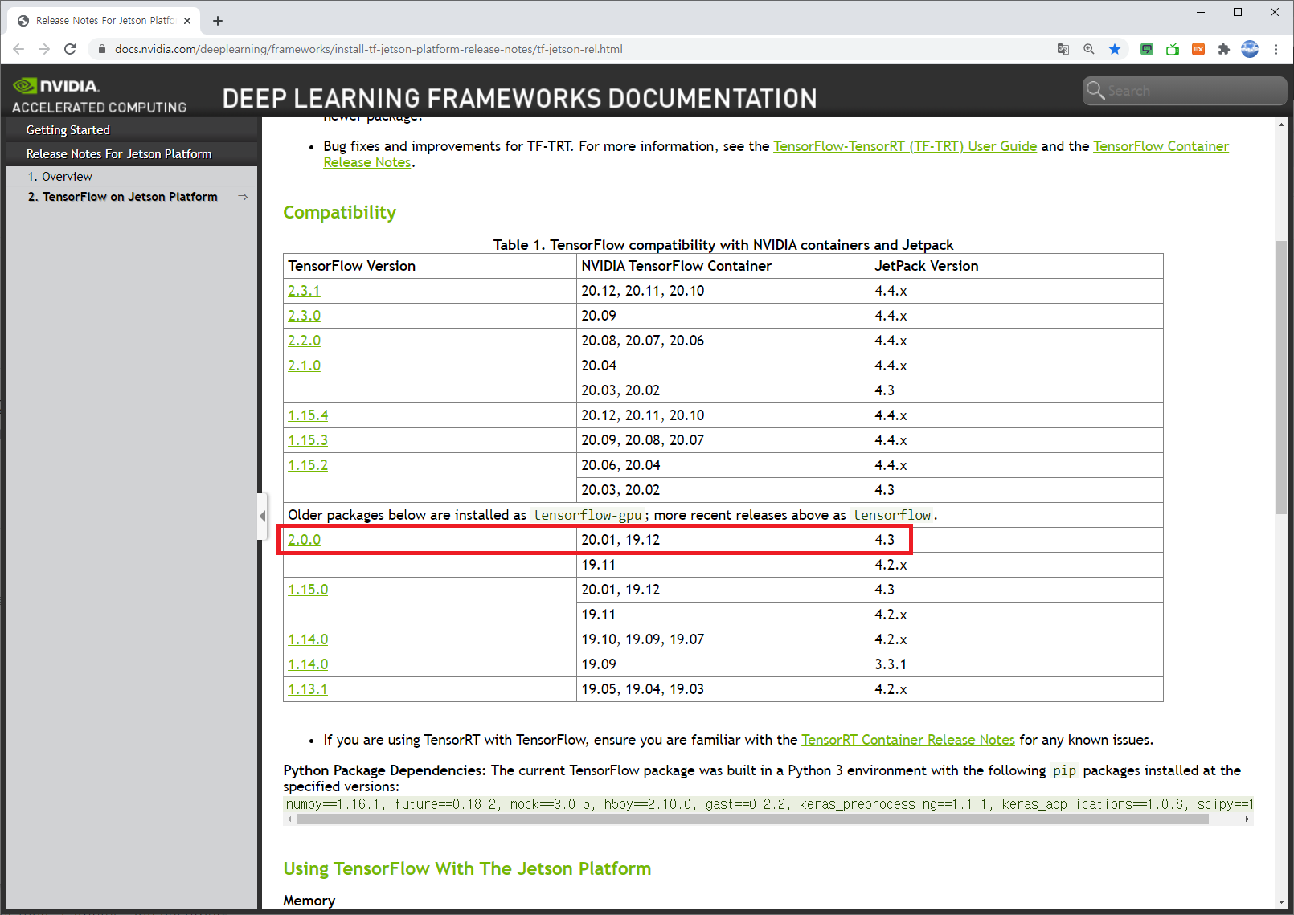This screenshot has height=915, width=1294.
Task: Click the green TV extension icon
Action: pos(1173,49)
